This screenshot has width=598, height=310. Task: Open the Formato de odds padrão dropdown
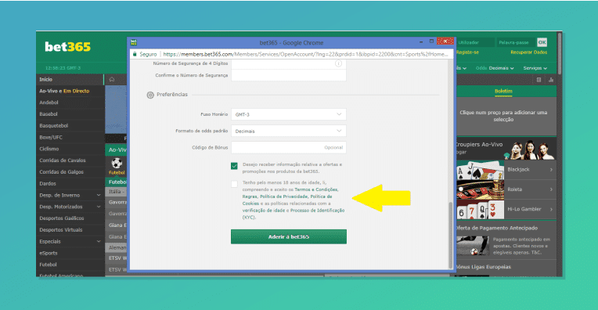click(x=289, y=131)
